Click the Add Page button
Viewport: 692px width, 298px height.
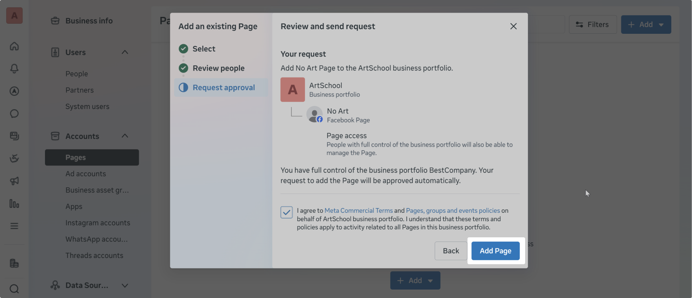pyautogui.click(x=496, y=251)
